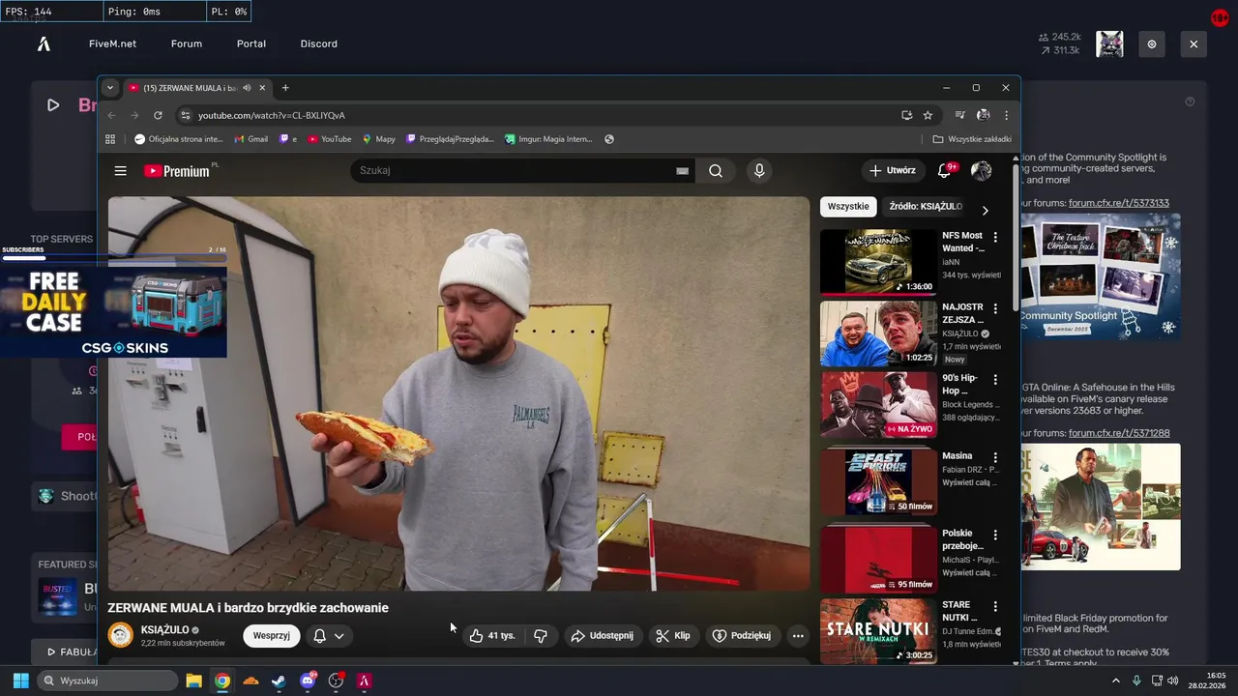Open more options for Masina playlist

[x=995, y=457]
